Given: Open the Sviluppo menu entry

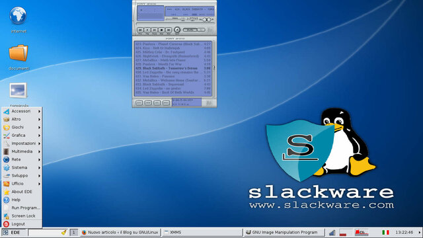Looking at the screenshot, I should click(x=22, y=176).
